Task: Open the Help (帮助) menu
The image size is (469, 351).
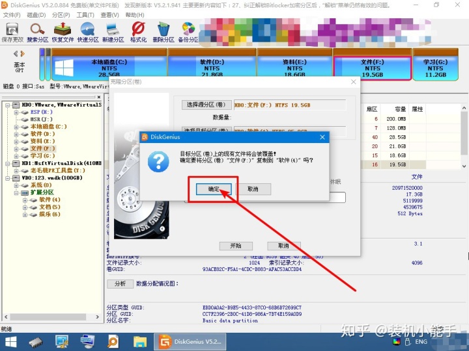Action: [134, 15]
